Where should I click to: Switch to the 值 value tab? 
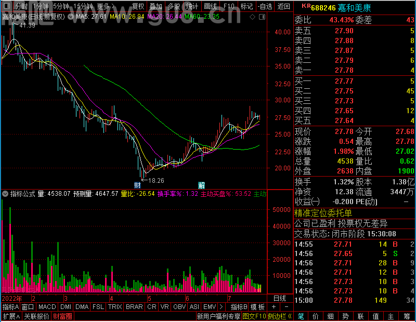tap(375, 316)
